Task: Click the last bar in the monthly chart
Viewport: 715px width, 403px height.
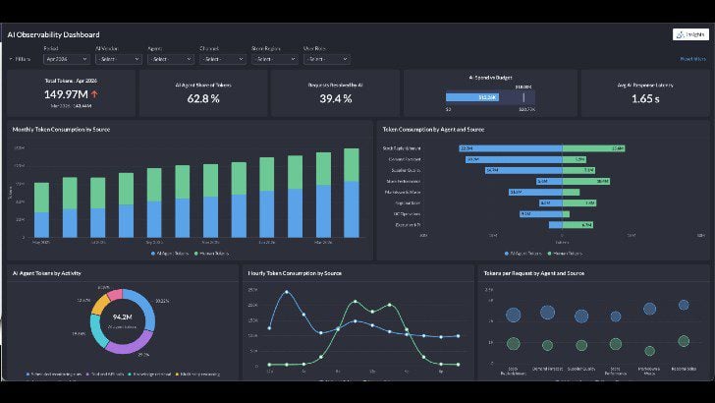Action: (x=352, y=193)
